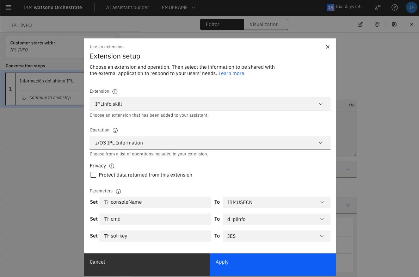Click the Customer starts with panel
419x277 pixels.
[45, 46]
